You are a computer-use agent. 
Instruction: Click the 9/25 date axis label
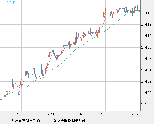click(x=106, y=114)
